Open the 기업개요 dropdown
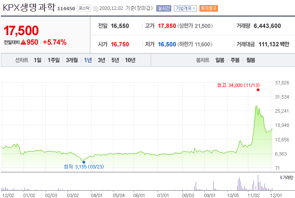295x198 pixels. coord(185,8)
